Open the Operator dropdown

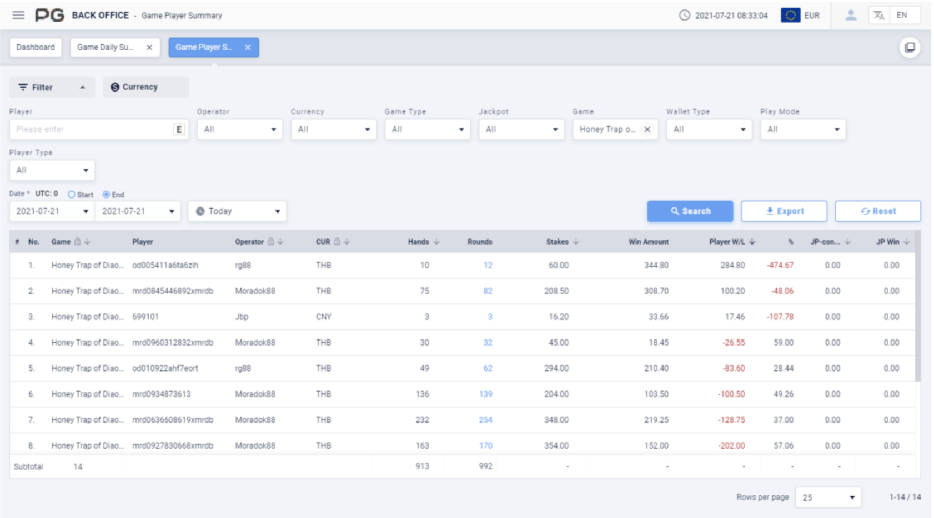(239, 129)
